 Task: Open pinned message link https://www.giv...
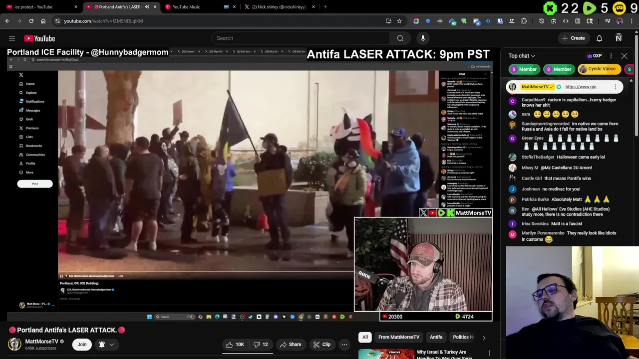582,87
